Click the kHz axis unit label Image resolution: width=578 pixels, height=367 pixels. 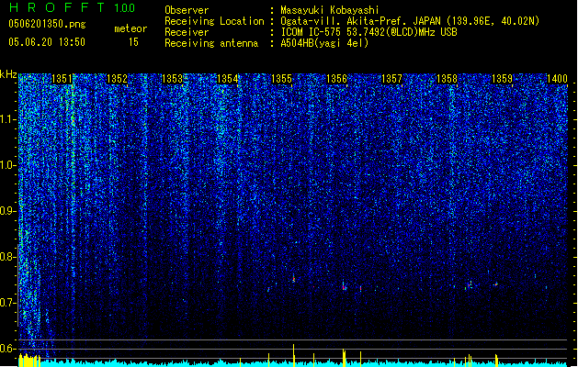click(8, 74)
